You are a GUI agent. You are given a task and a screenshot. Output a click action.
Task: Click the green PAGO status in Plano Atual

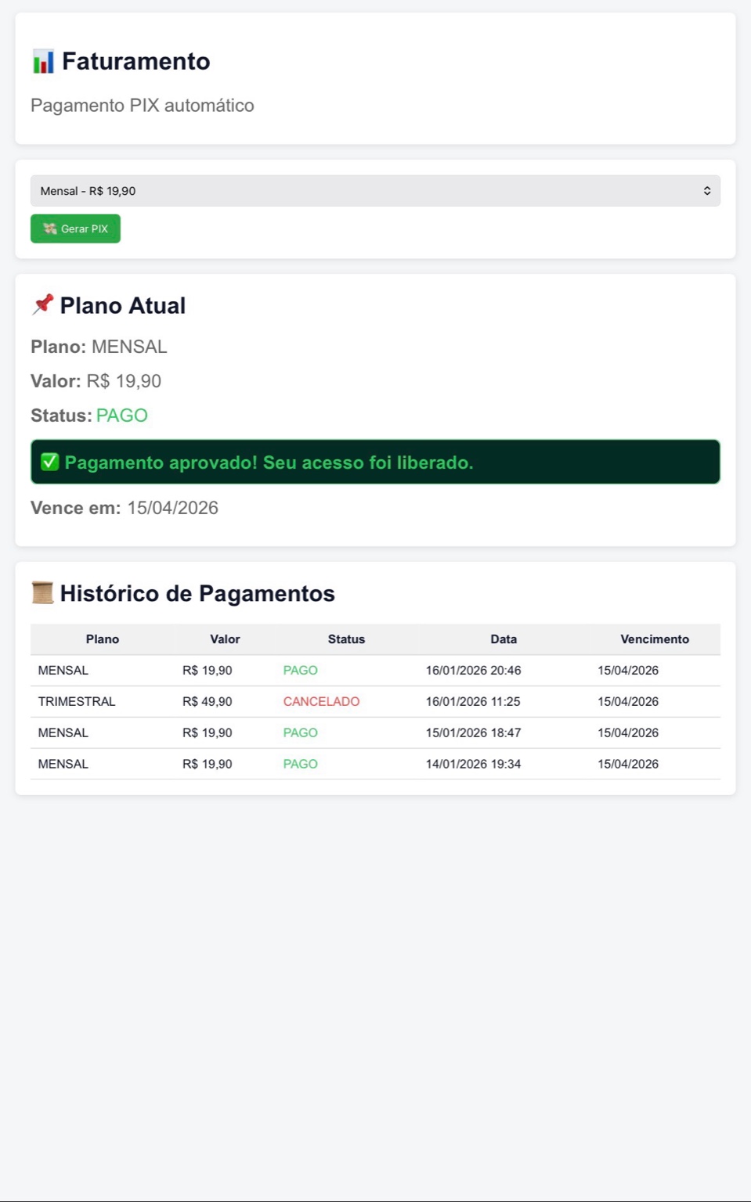point(122,416)
